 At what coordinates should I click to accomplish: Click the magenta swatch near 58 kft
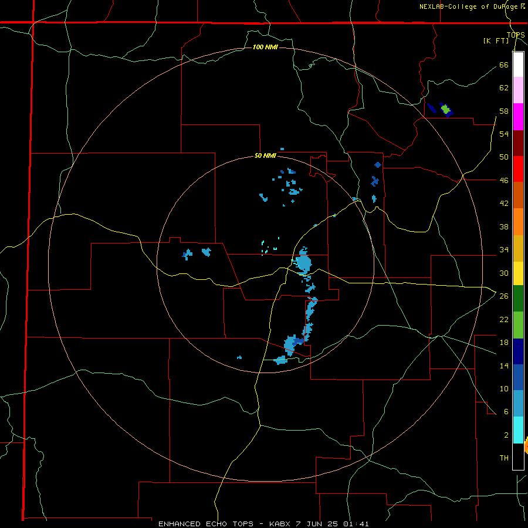coord(518,117)
